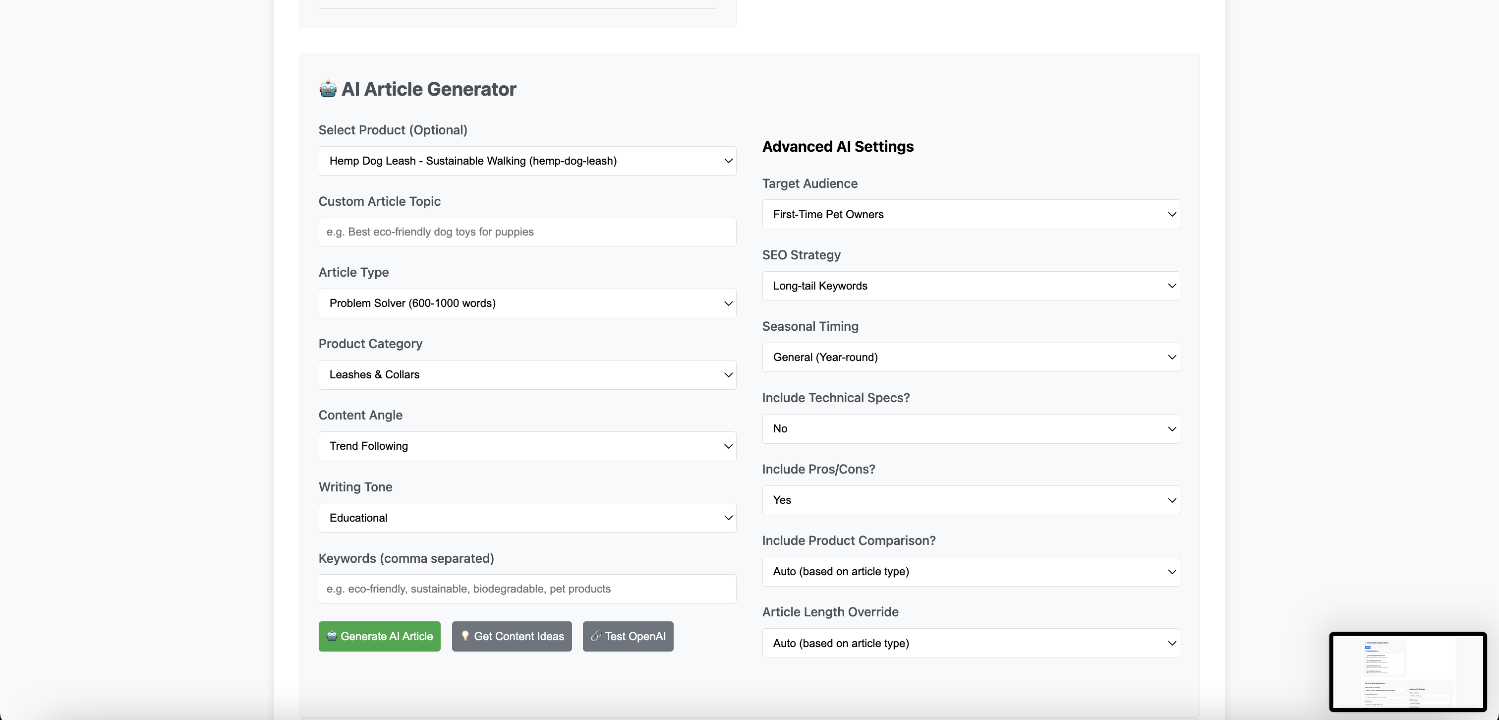Open the Article Type dropdown
Image resolution: width=1499 pixels, height=720 pixels.
click(x=526, y=303)
